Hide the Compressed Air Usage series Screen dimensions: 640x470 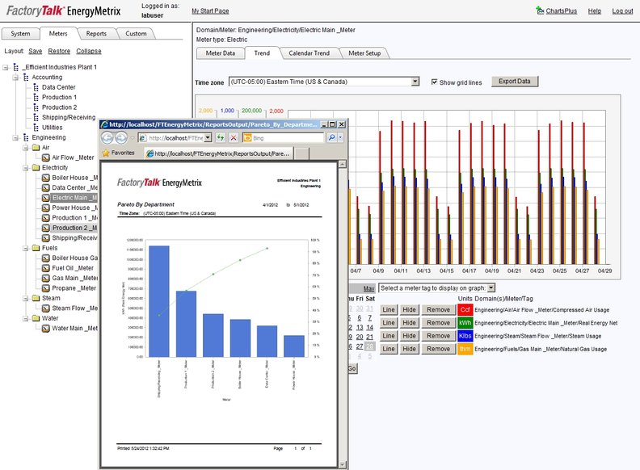[x=409, y=309]
